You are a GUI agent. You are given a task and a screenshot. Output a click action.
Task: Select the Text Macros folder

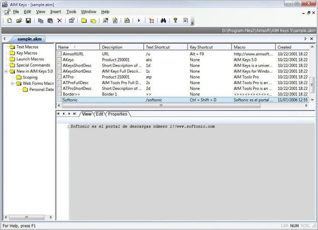[27, 47]
